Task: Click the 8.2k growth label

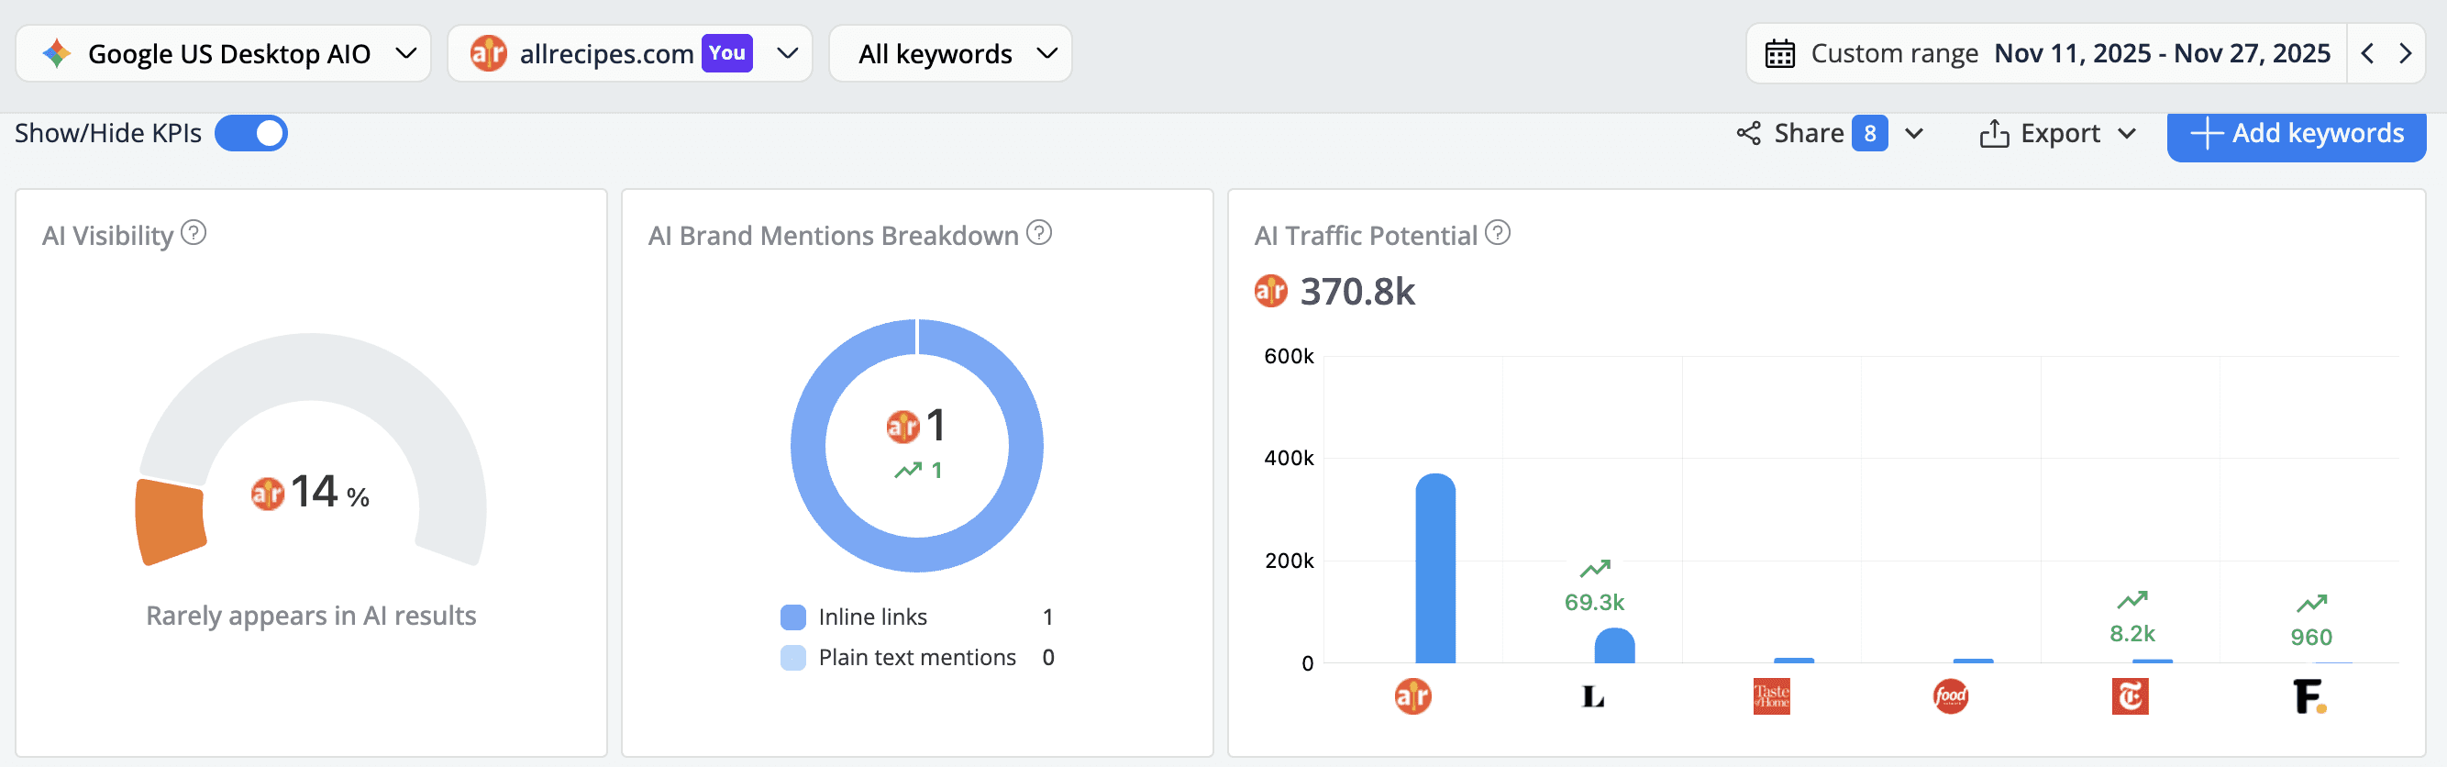Action: 2132,634
